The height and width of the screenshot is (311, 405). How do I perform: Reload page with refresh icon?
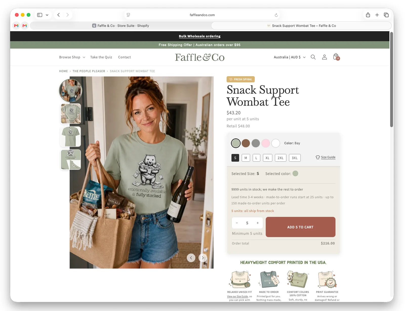pos(276,15)
